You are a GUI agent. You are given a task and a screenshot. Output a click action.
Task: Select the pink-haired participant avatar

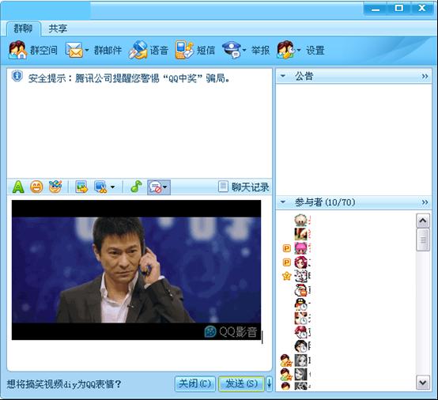pyautogui.click(x=301, y=247)
